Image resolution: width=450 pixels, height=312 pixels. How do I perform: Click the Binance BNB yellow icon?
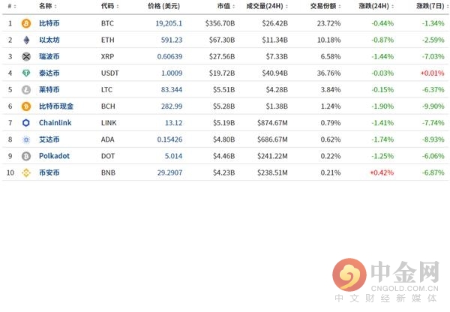click(26, 172)
